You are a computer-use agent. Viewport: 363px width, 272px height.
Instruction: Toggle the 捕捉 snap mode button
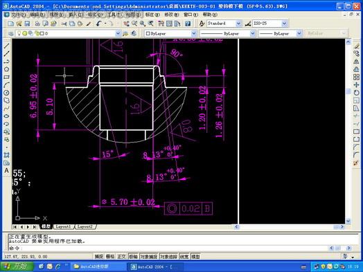(98, 257)
